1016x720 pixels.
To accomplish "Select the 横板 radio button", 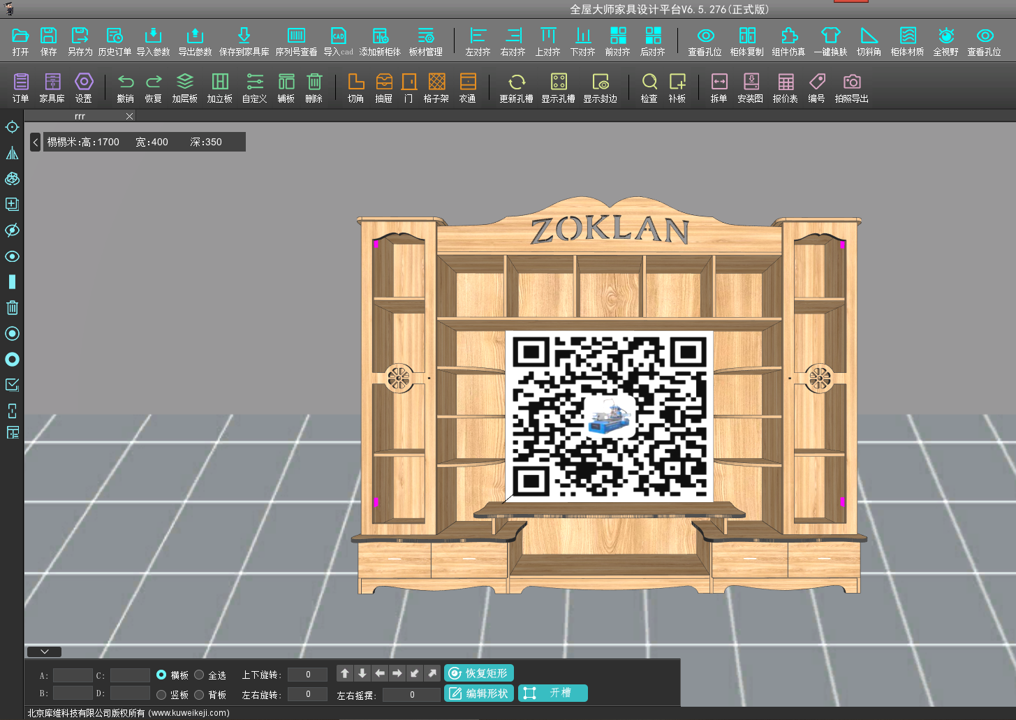I will coord(161,675).
